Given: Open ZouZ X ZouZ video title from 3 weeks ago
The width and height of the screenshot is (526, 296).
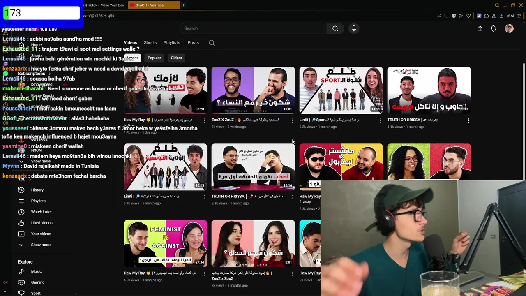Looking at the screenshot, I should tap(245, 120).
